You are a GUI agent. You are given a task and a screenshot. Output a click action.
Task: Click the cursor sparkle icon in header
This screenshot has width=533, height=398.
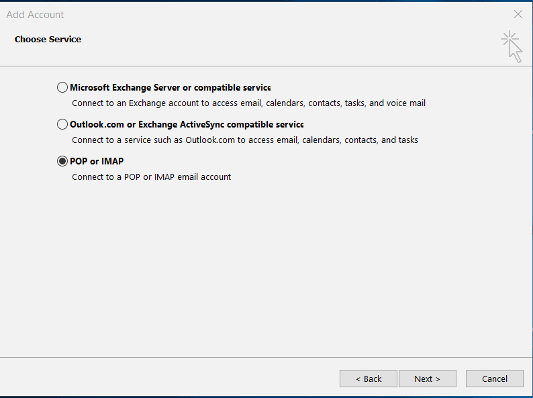coord(512,47)
